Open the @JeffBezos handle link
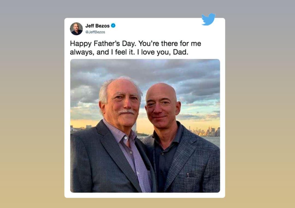295x208 pixels. point(95,32)
